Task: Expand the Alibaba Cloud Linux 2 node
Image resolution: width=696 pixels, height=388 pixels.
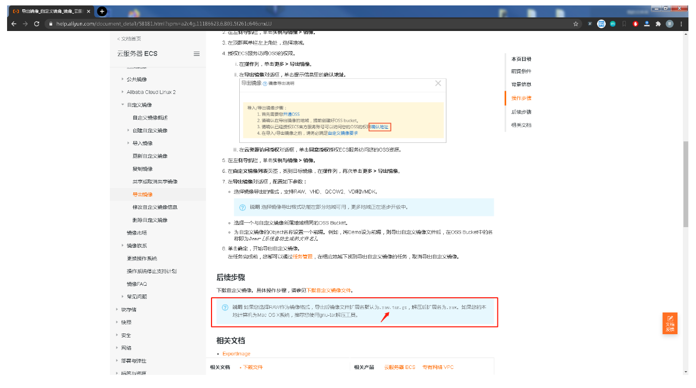Action: click(x=123, y=92)
